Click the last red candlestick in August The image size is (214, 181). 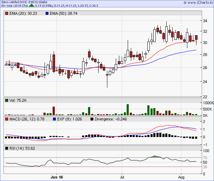coord(196,38)
